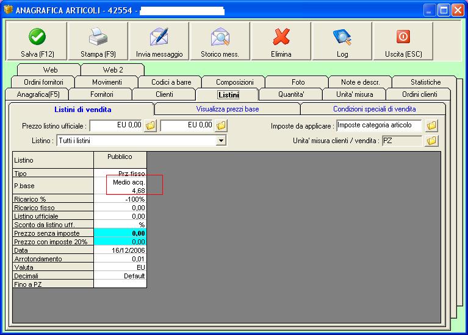Select the Valuta EU cell
The height and width of the screenshot is (335, 468).
pos(120,267)
